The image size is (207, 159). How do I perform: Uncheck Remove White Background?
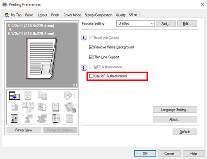91,47
